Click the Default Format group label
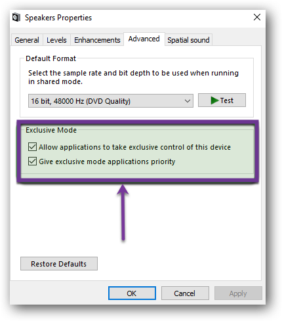The height and width of the screenshot is (321, 282). tap(50, 58)
